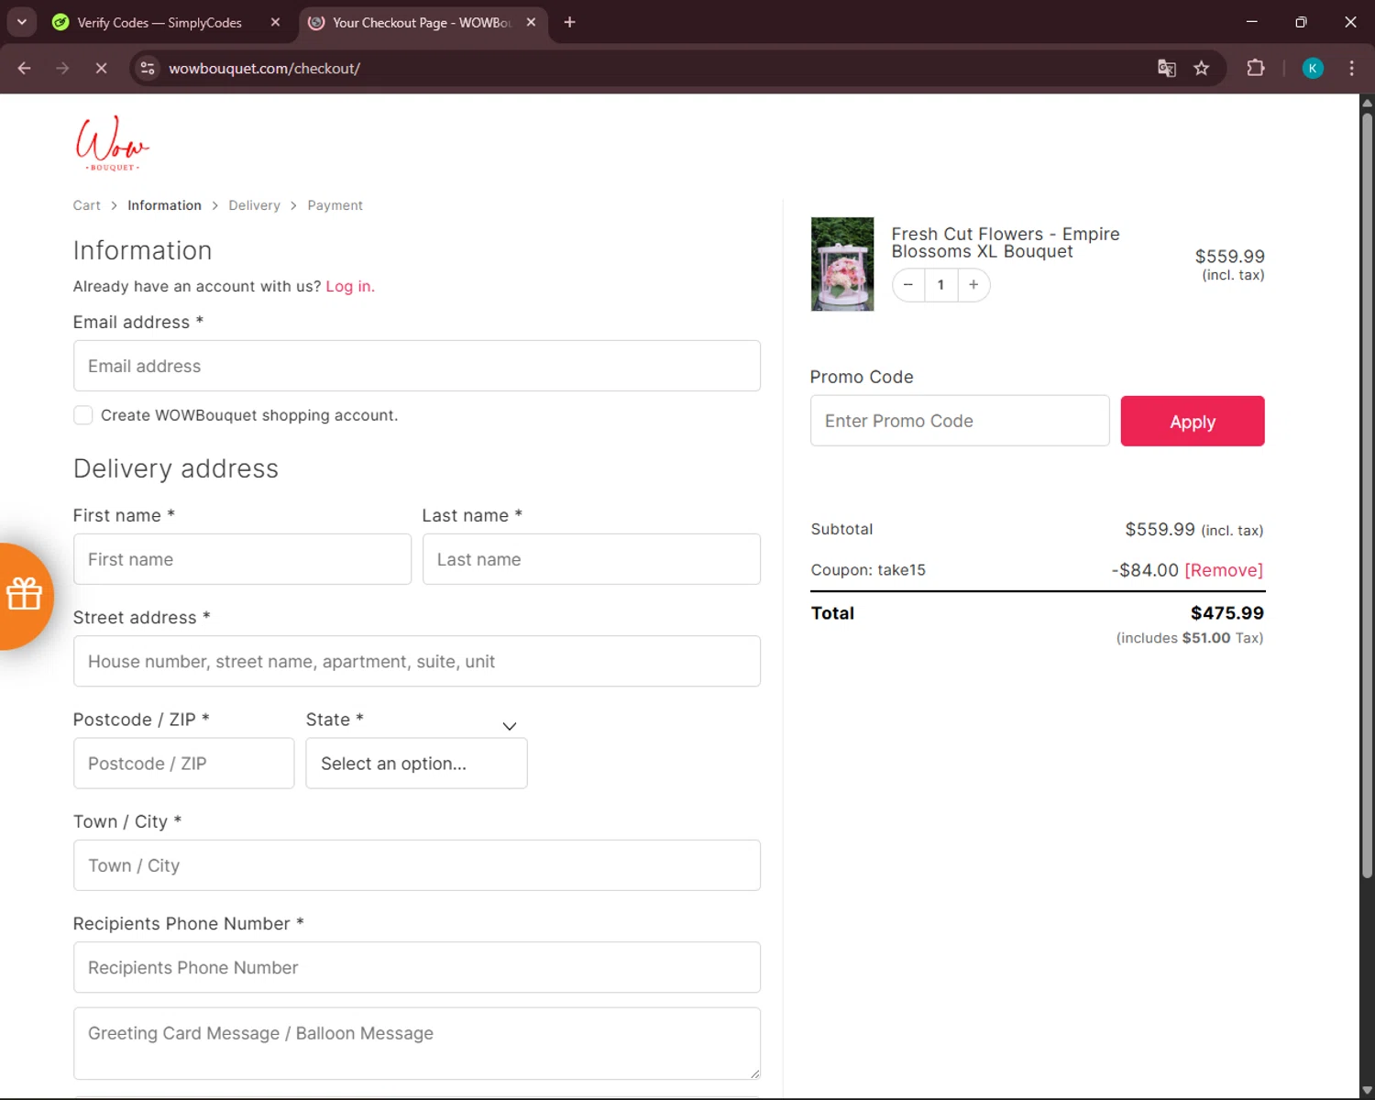Open the orange gift rewards widget
Viewport: 1375px width, 1100px height.
(24, 596)
